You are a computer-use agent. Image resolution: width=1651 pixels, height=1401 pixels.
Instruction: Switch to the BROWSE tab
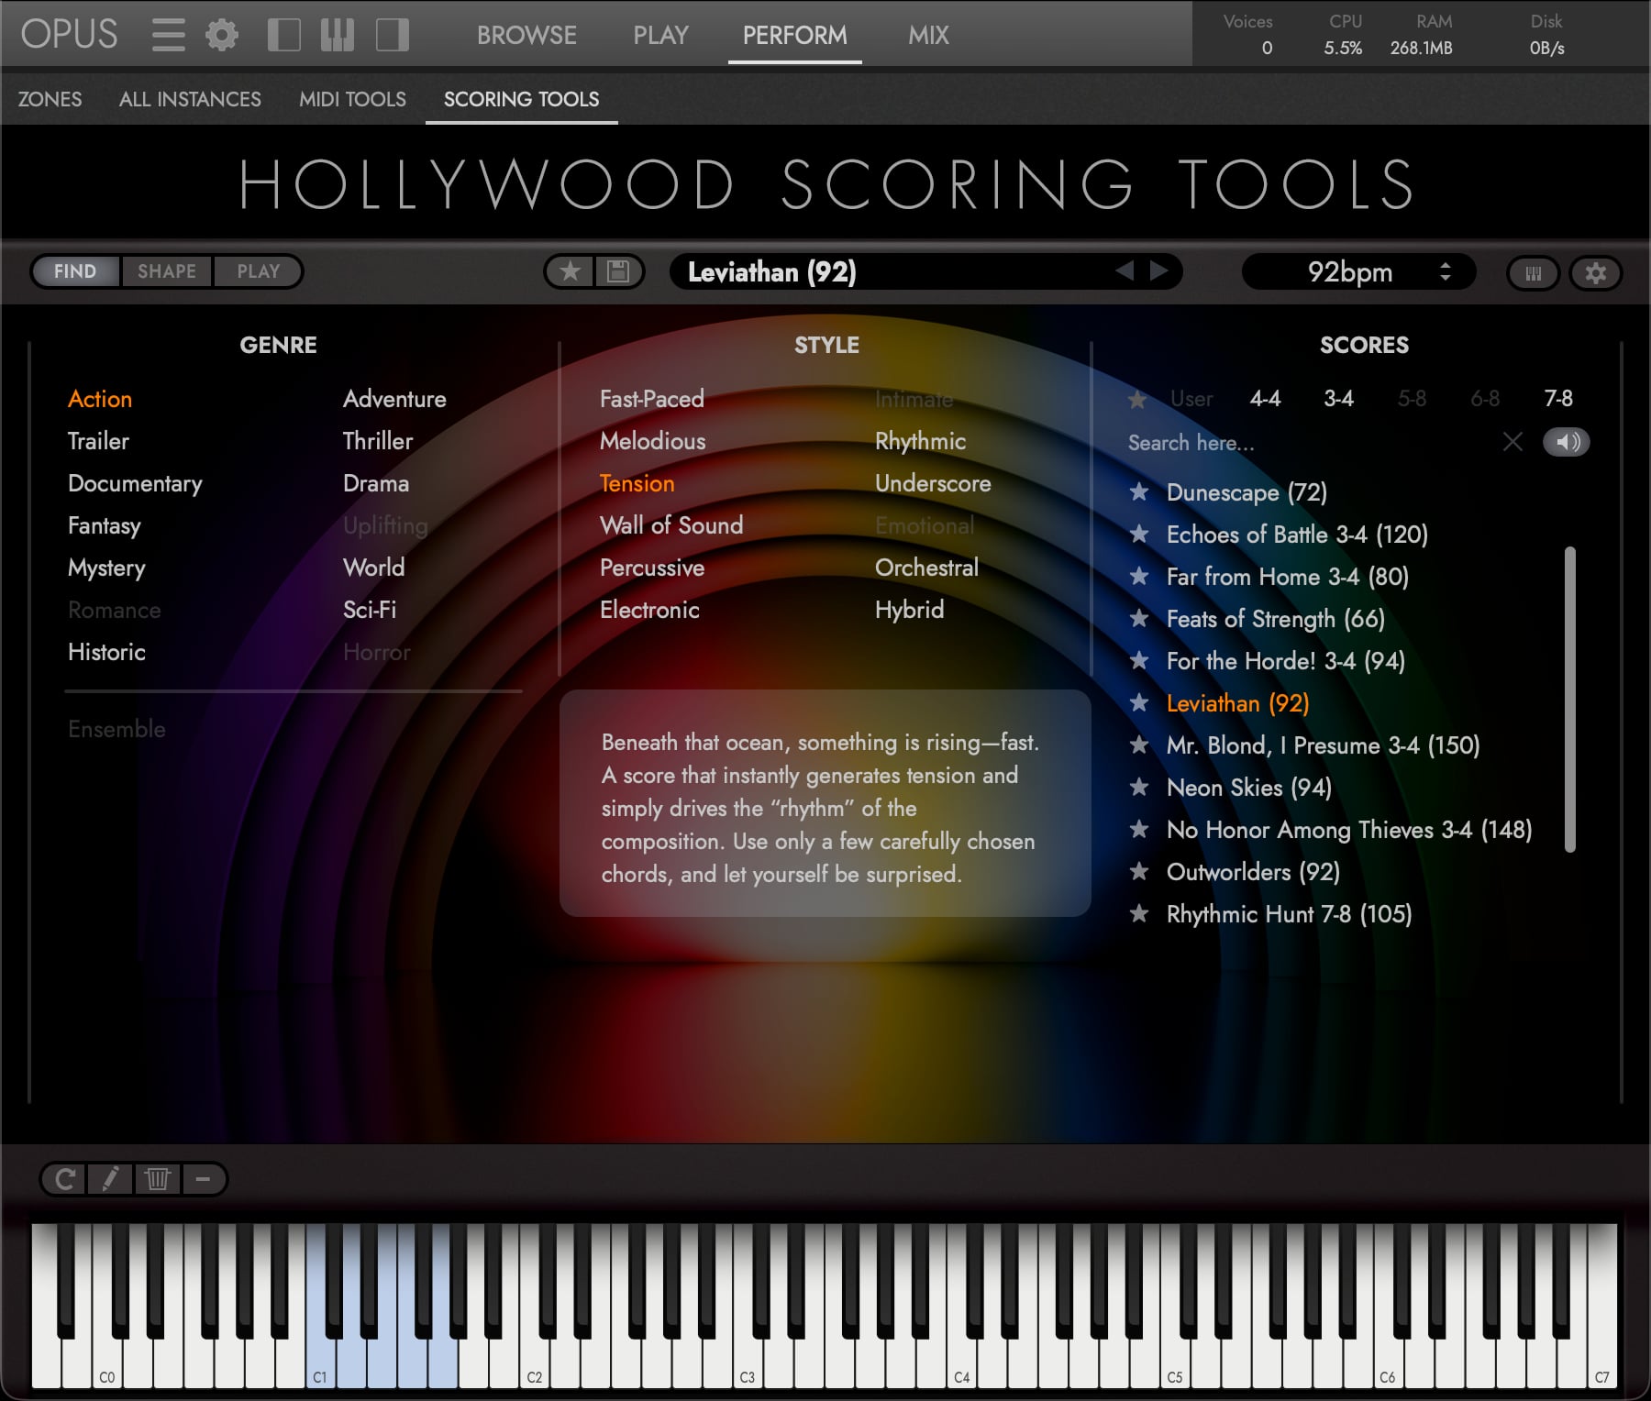tap(526, 35)
